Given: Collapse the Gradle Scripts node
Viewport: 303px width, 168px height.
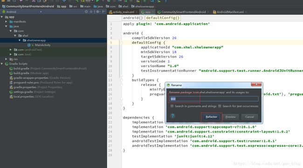Looking at the screenshot, I should pos(2,63).
